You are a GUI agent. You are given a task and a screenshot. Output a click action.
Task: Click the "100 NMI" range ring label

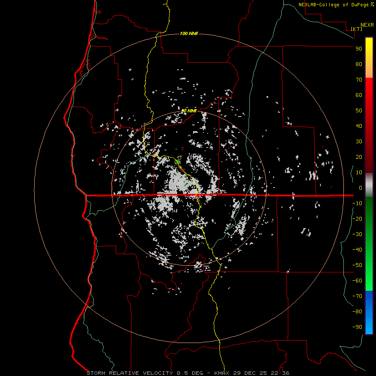click(189, 33)
